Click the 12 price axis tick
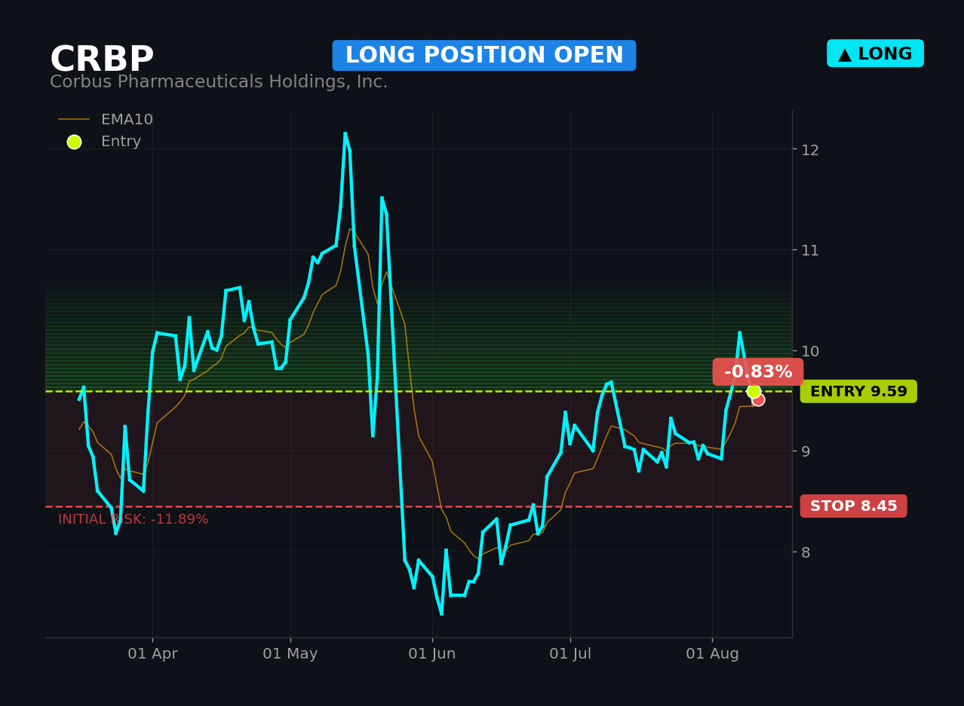Screen dimensions: 964x706 810,150
